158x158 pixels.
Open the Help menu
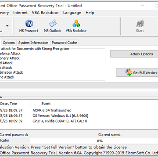[x=90, y=13]
